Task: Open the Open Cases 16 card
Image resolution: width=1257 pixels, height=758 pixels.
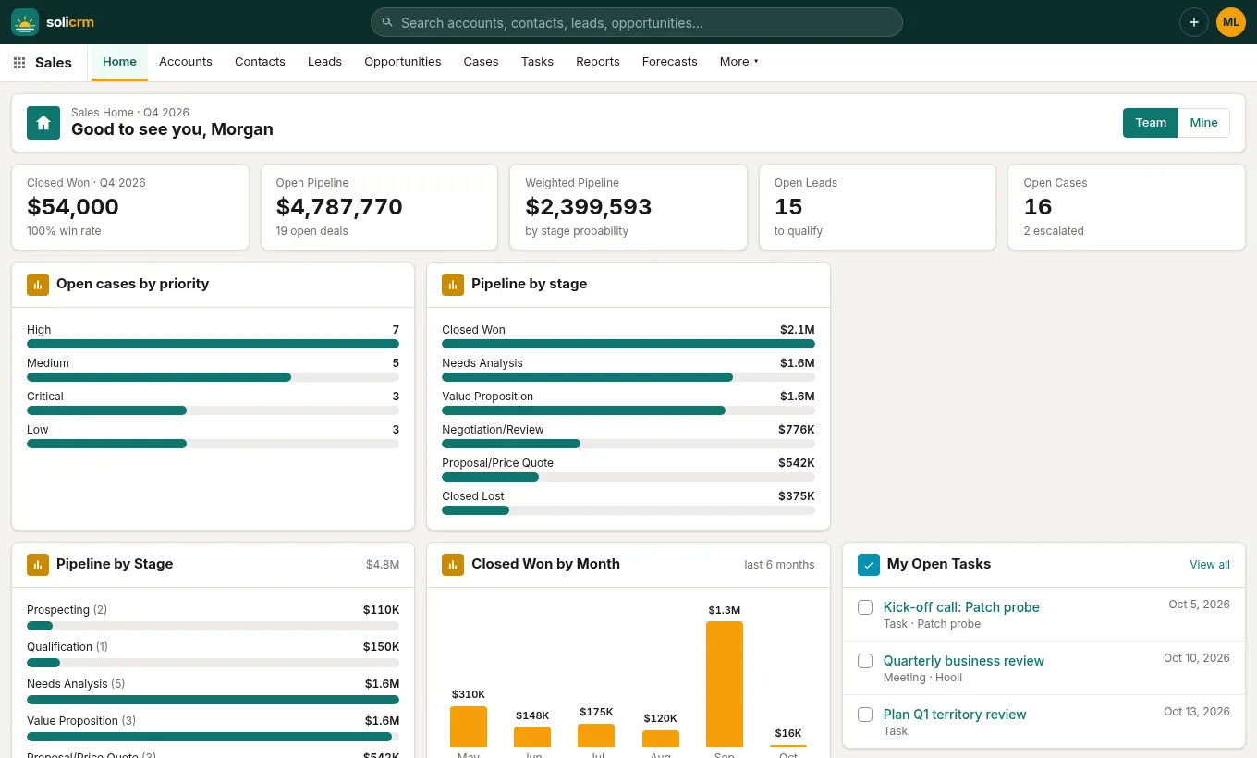Action: pos(1127,207)
